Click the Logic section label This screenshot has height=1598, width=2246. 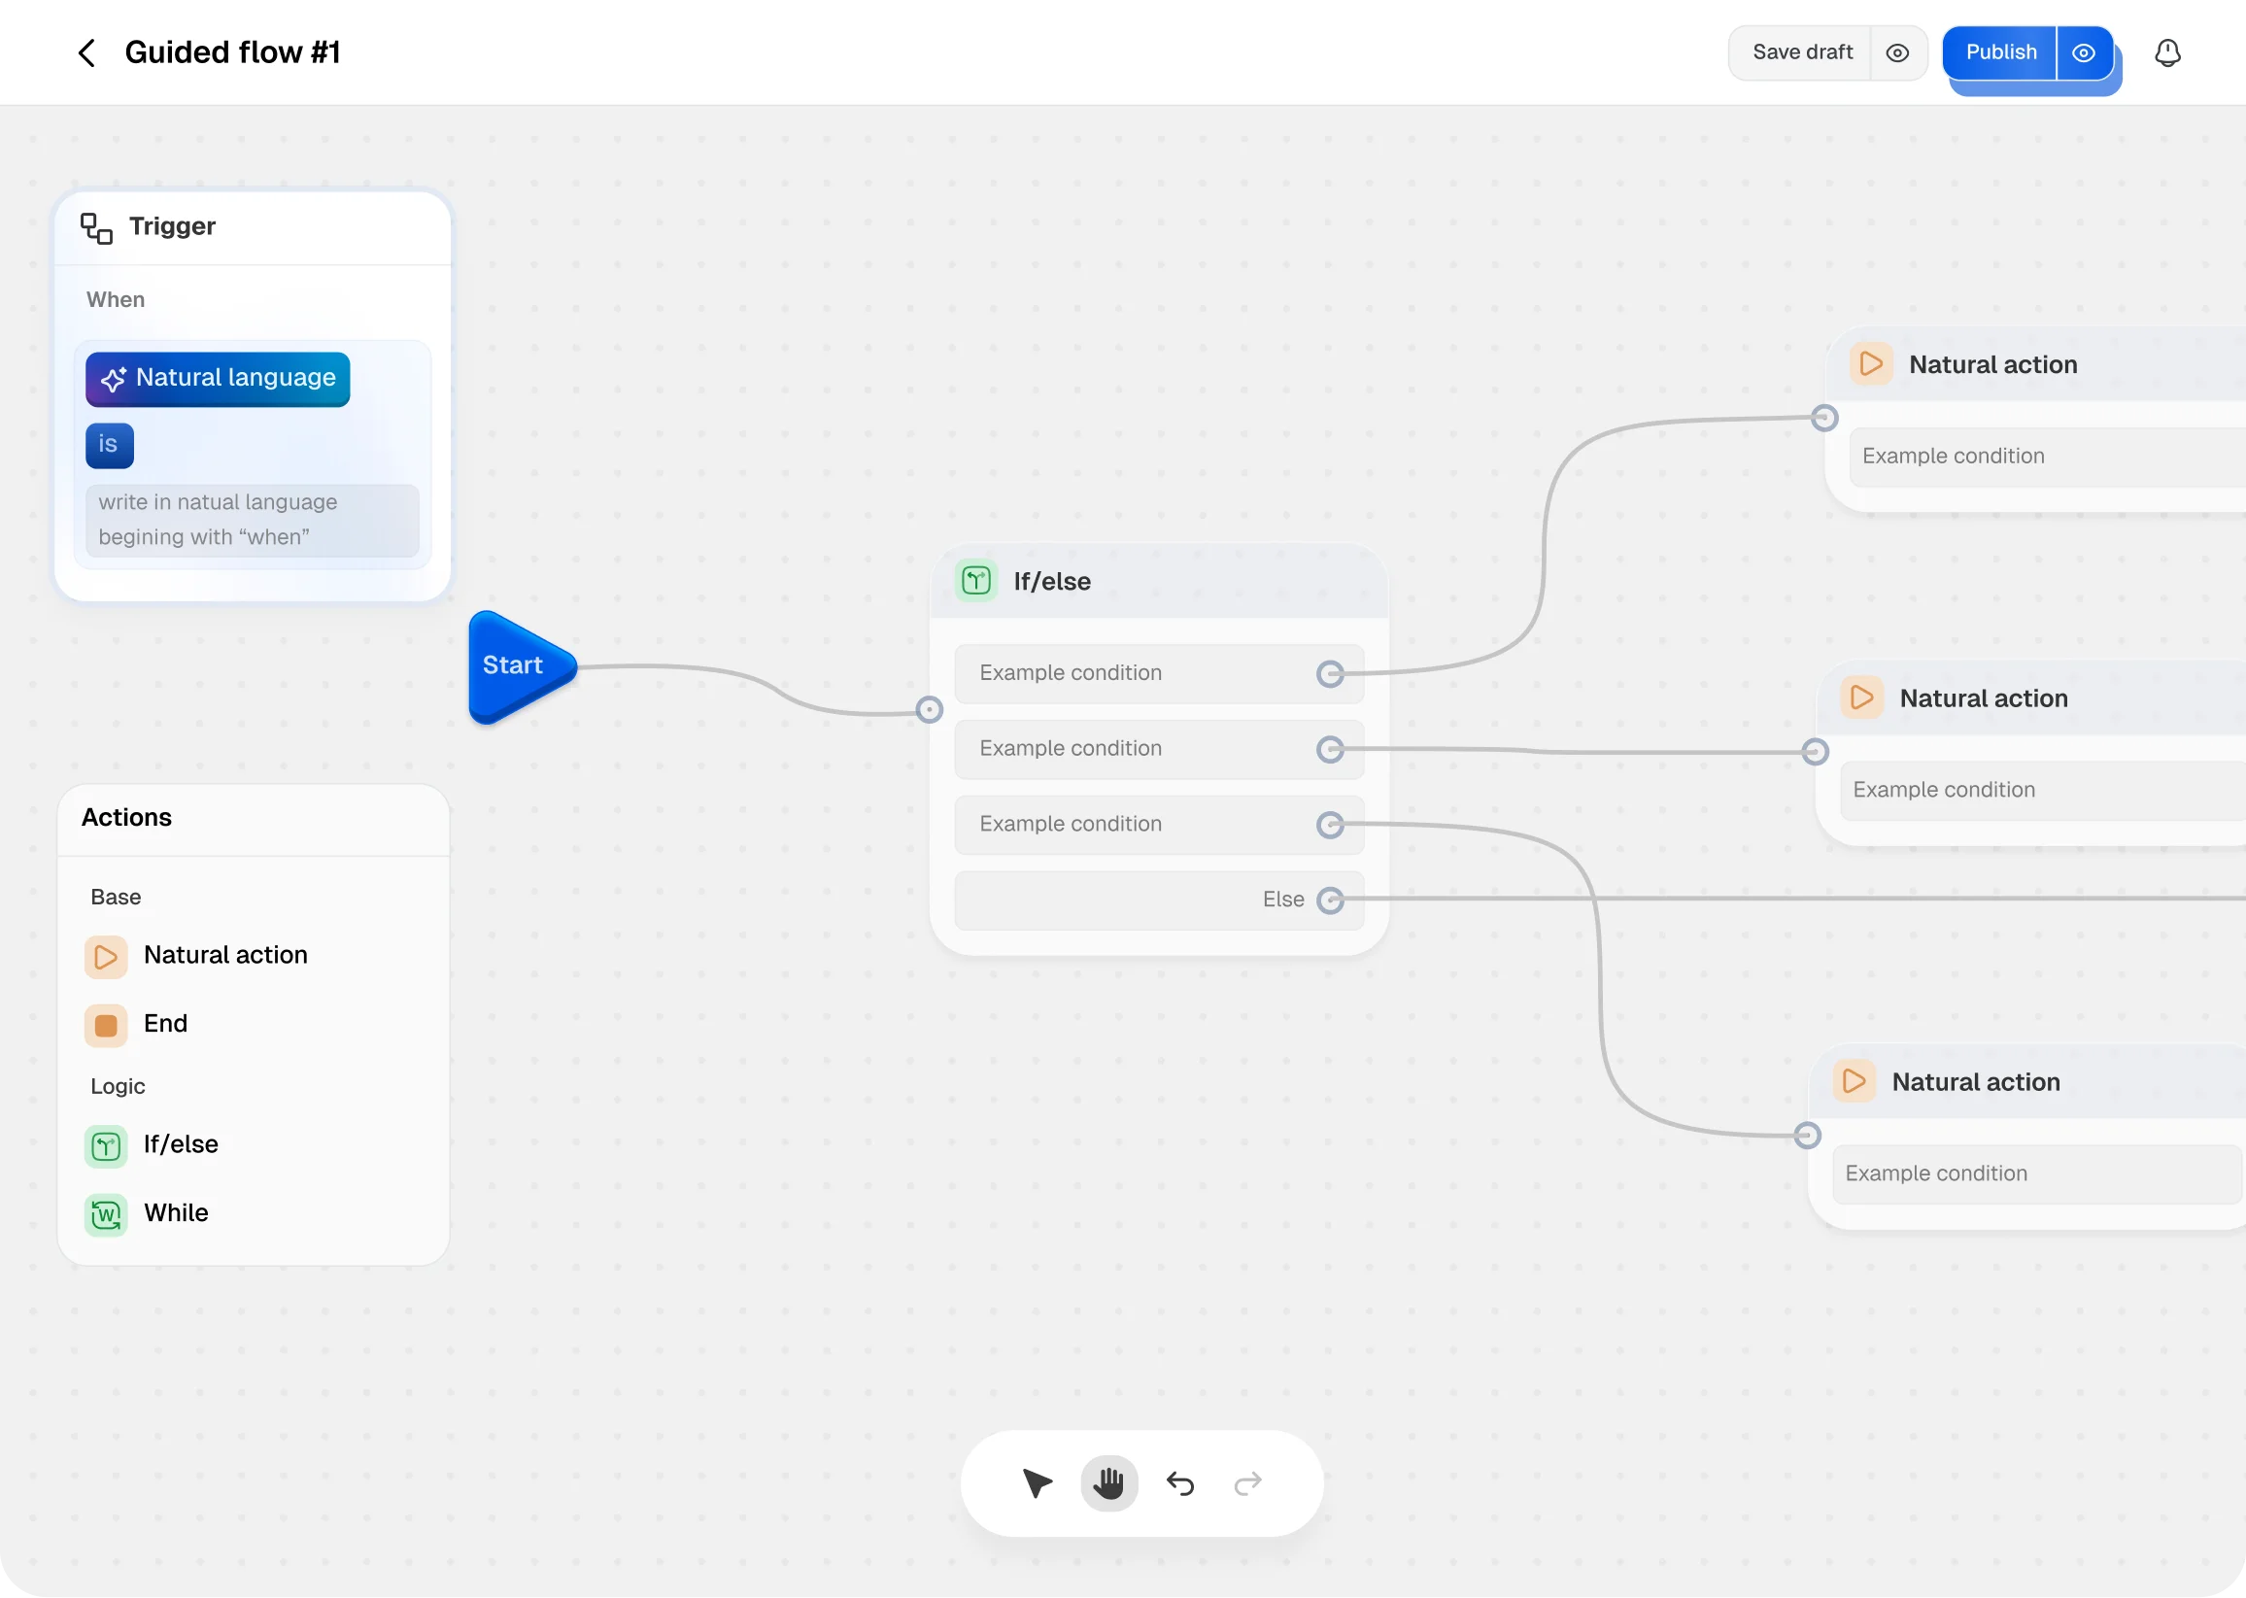[x=118, y=1087]
